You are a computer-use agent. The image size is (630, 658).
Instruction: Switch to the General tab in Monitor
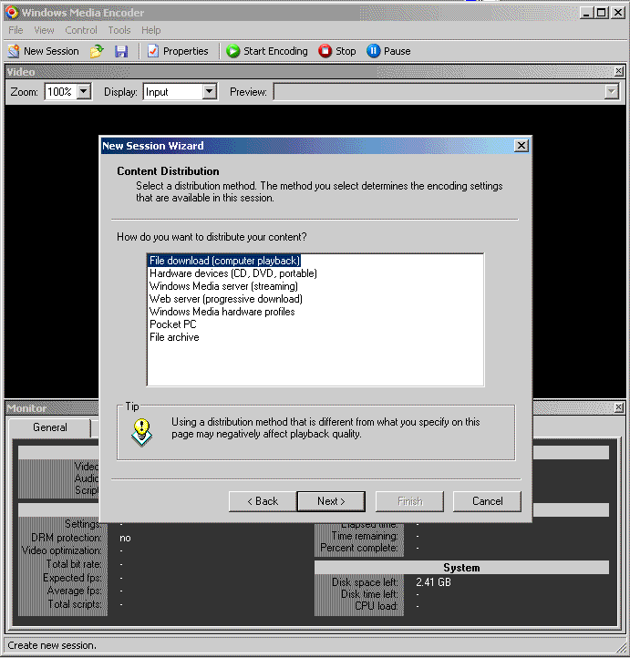[x=50, y=427]
